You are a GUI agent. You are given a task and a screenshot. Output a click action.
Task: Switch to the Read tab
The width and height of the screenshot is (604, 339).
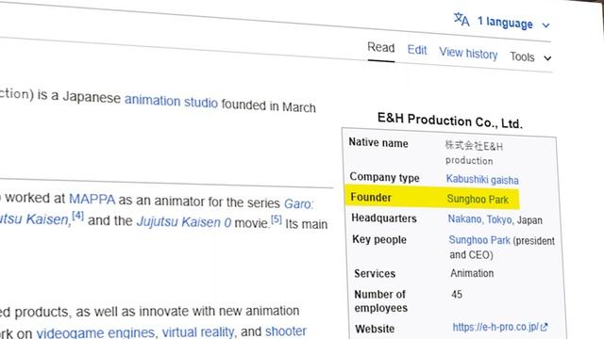pos(381,48)
